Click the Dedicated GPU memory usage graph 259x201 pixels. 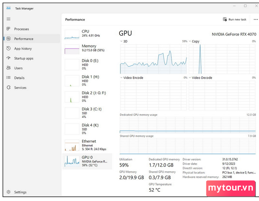tap(188, 125)
